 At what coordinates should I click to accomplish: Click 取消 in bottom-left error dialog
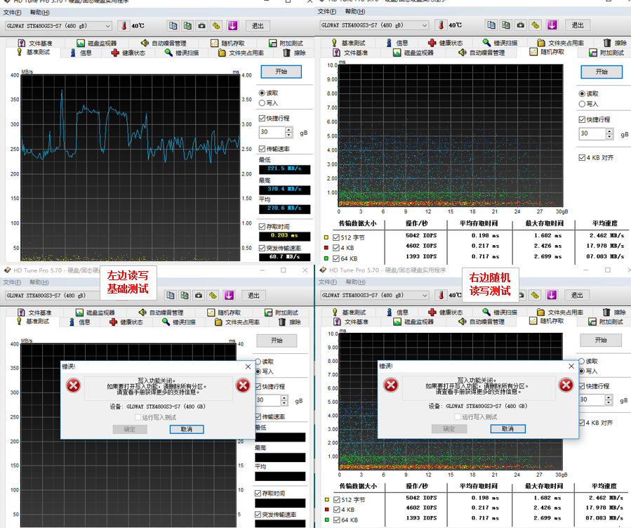pyautogui.click(x=187, y=430)
